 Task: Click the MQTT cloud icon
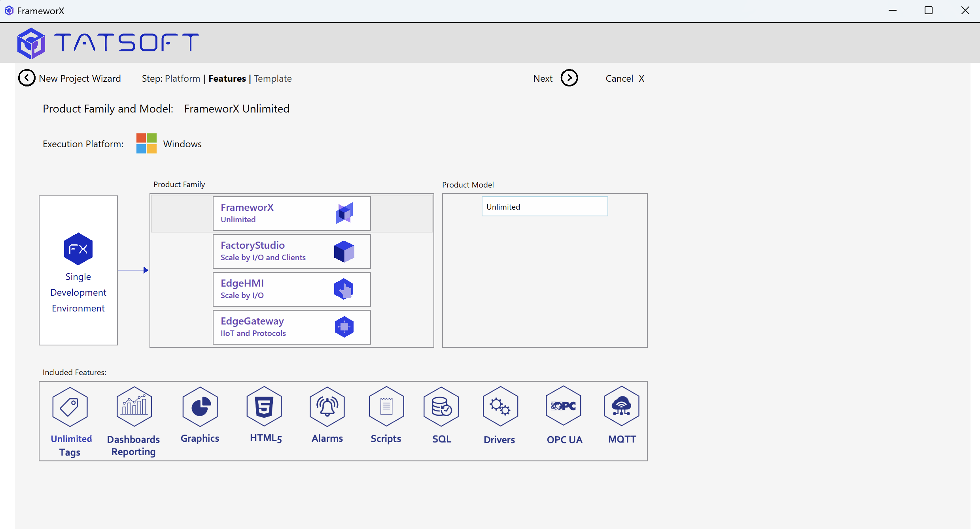622,406
